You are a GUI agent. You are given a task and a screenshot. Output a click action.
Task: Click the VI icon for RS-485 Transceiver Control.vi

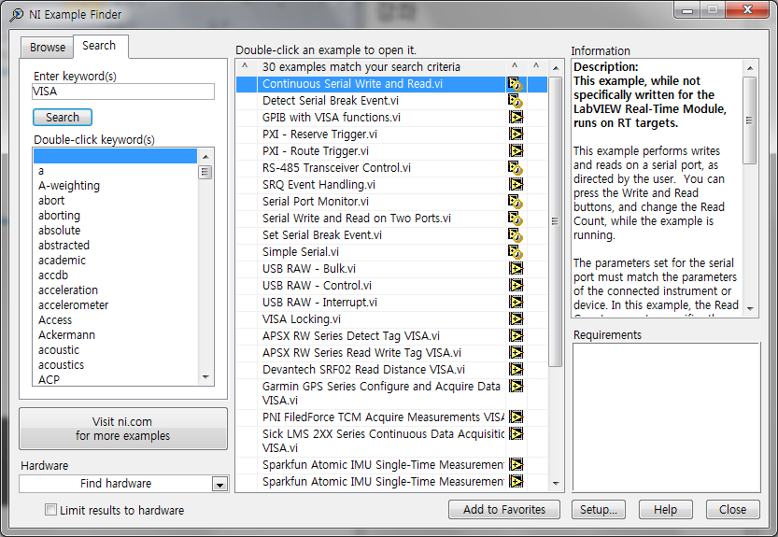click(x=516, y=168)
